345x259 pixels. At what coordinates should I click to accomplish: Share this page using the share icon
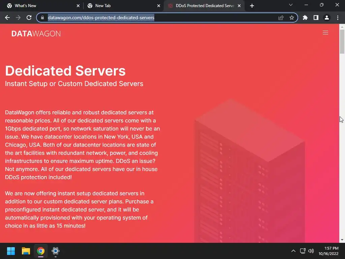coord(281,18)
